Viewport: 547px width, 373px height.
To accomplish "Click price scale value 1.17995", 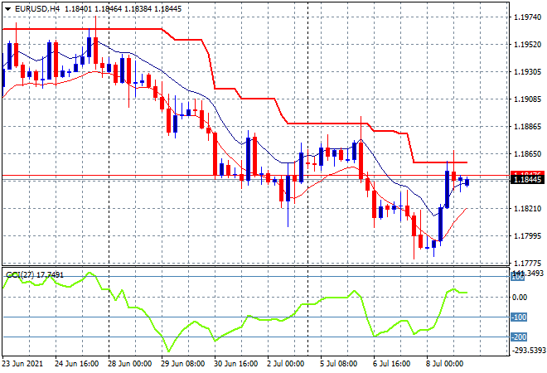I will (x=528, y=236).
